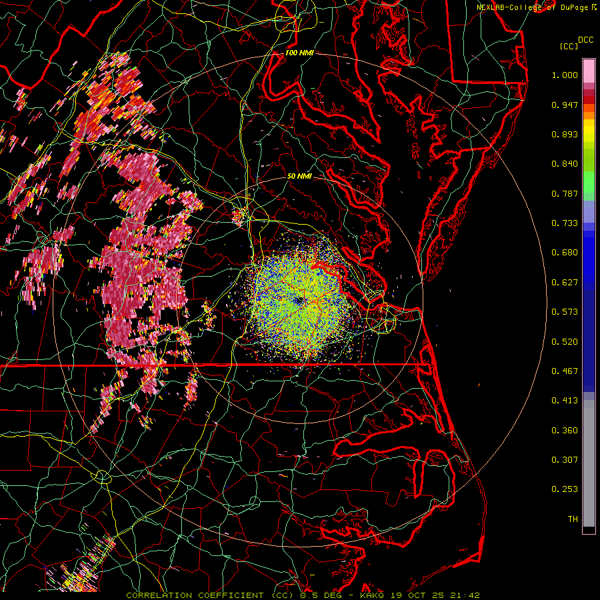Click the 0.253 legend value
Viewport: 600px width, 600px height.
565,489
